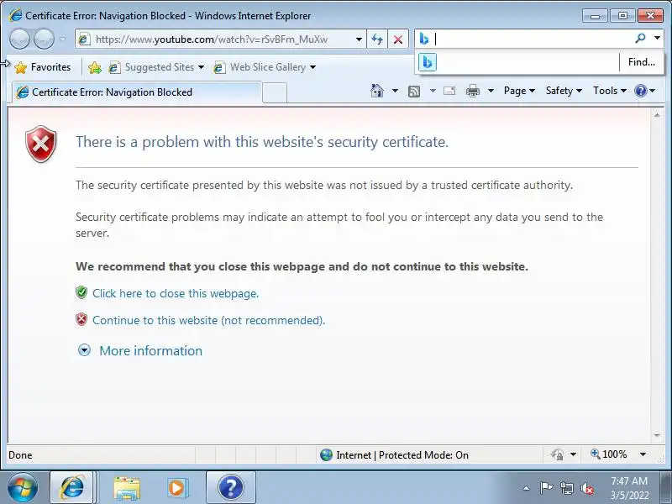Click the muted volume tray icon
The width and height of the screenshot is (672, 504).
(x=587, y=488)
